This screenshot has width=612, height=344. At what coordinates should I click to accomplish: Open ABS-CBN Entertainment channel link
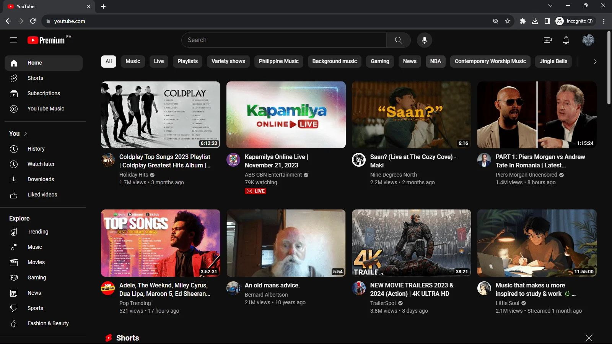coord(273,175)
